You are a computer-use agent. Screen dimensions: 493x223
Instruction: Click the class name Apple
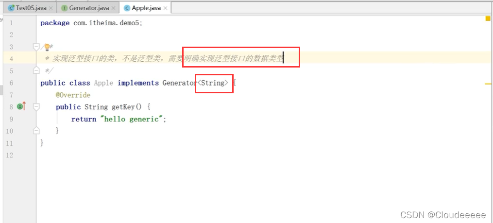103,83
